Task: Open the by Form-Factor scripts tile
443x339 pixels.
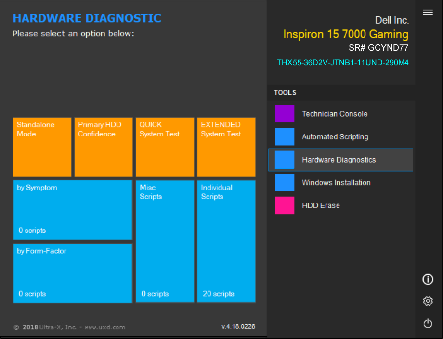Action: click(x=73, y=273)
